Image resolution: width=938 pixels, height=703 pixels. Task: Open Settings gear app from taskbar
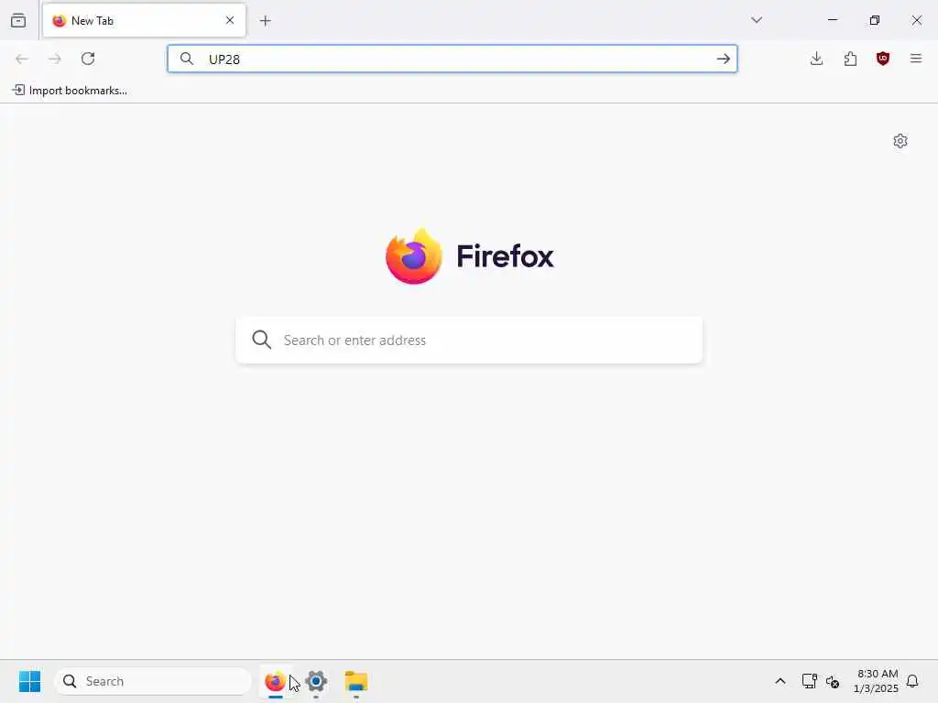click(316, 681)
